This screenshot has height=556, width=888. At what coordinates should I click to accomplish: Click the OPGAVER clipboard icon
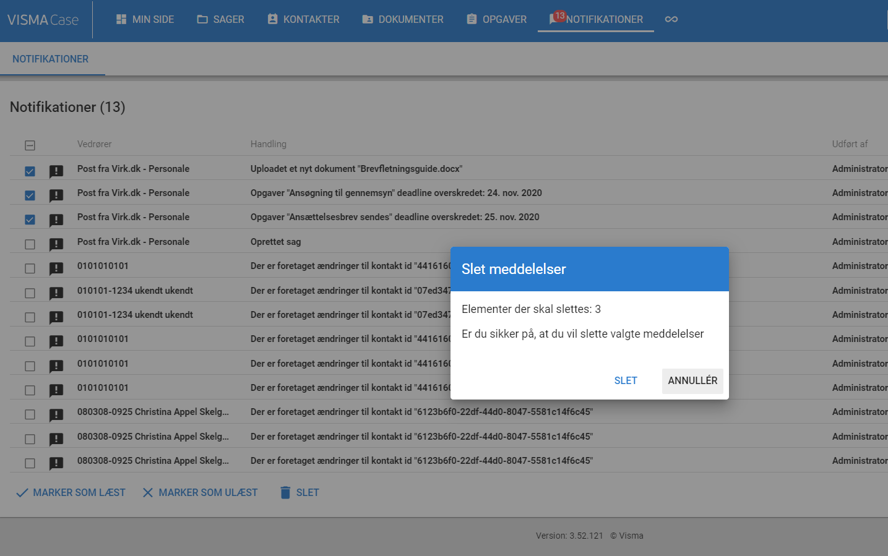[472, 19]
